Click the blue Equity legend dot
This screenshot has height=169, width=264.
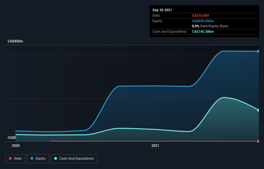click(32, 158)
